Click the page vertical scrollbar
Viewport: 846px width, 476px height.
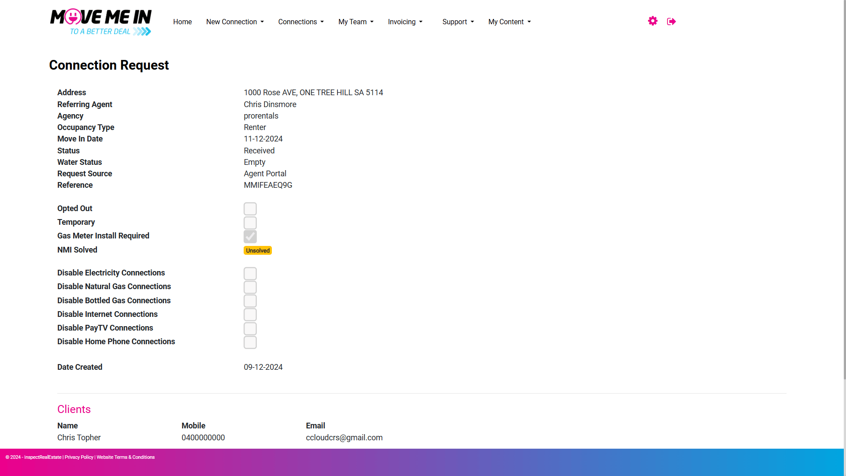coord(845,190)
